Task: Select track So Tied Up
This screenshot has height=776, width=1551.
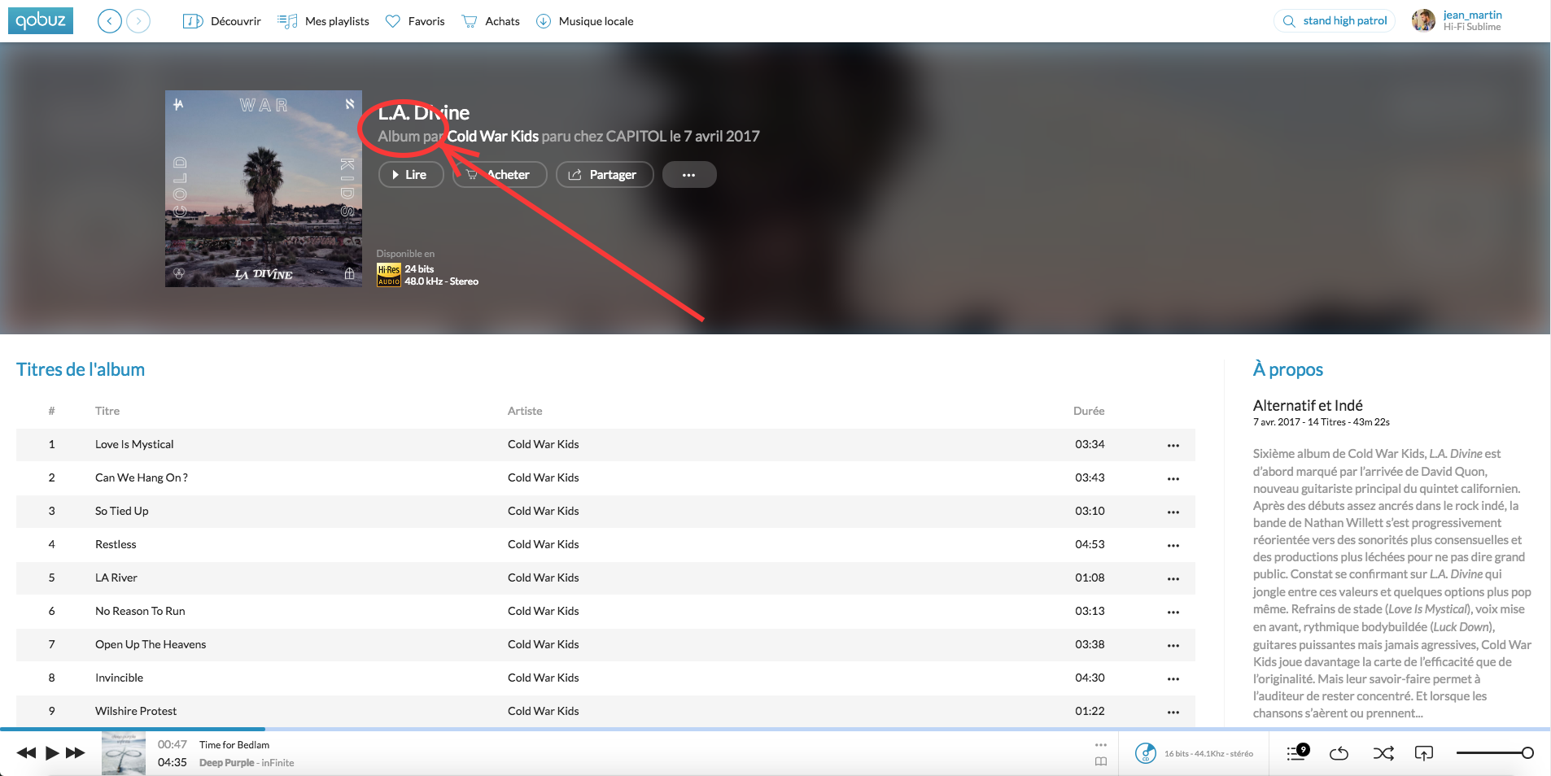Action: (x=605, y=512)
